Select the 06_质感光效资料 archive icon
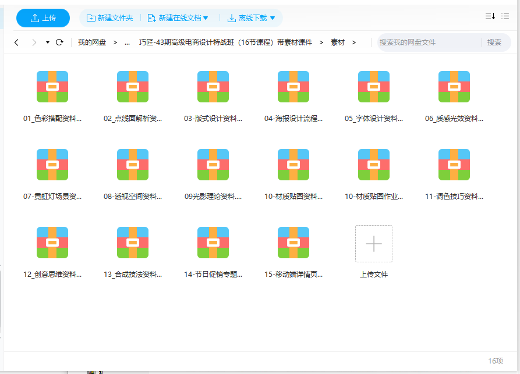The image size is (520, 374). coord(454,87)
